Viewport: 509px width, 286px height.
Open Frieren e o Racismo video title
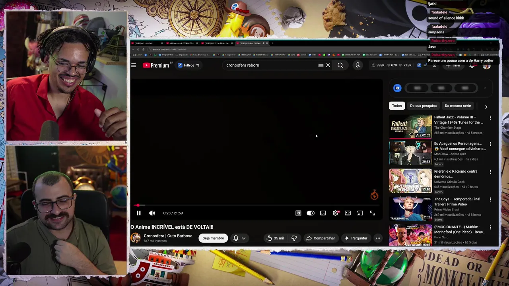(x=456, y=174)
